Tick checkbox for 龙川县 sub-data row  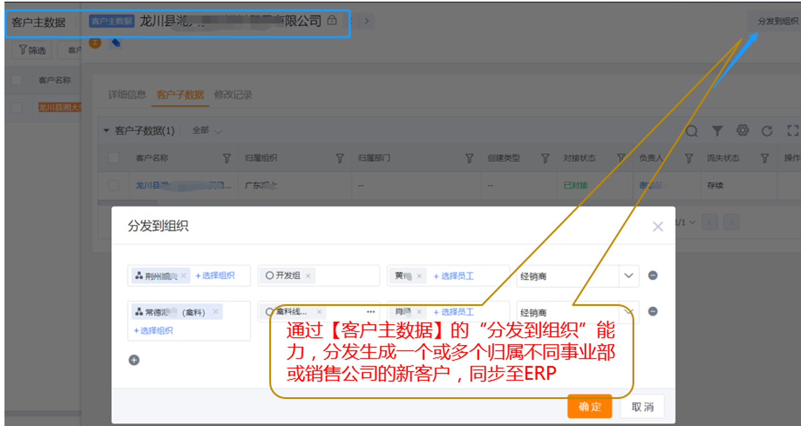[x=113, y=186]
